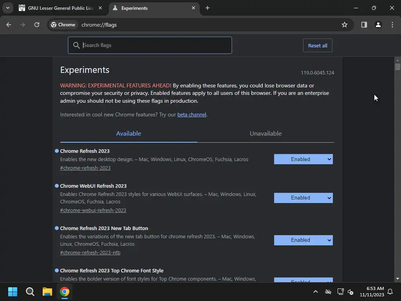Click the network display tray icon
Screen dimensions: 401x301
(340, 292)
